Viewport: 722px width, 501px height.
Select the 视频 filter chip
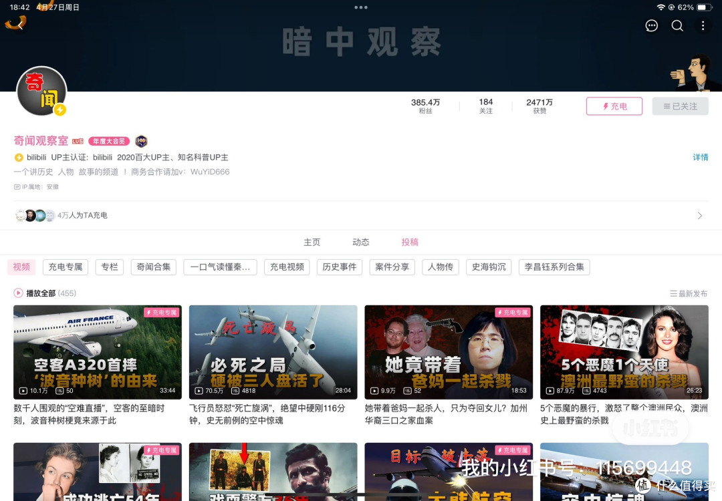click(x=21, y=267)
